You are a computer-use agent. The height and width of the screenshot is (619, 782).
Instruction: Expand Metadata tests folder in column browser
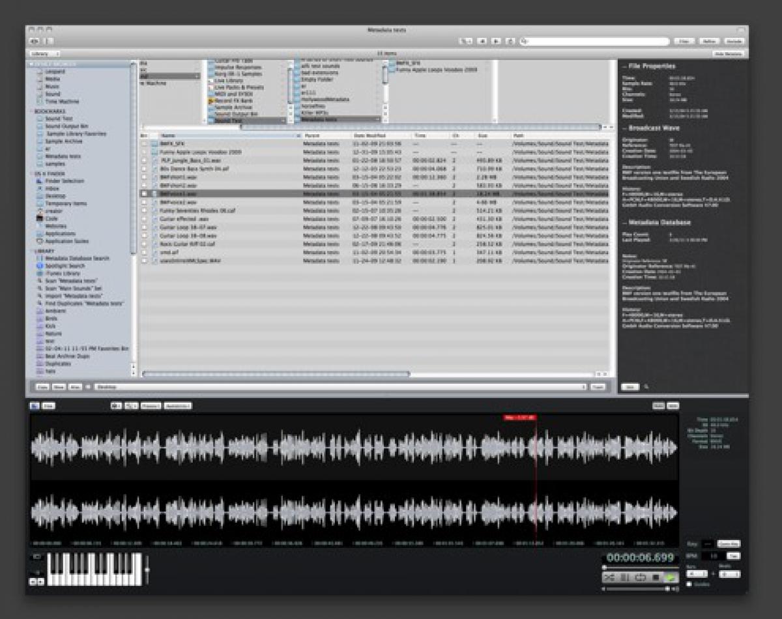pos(337,120)
